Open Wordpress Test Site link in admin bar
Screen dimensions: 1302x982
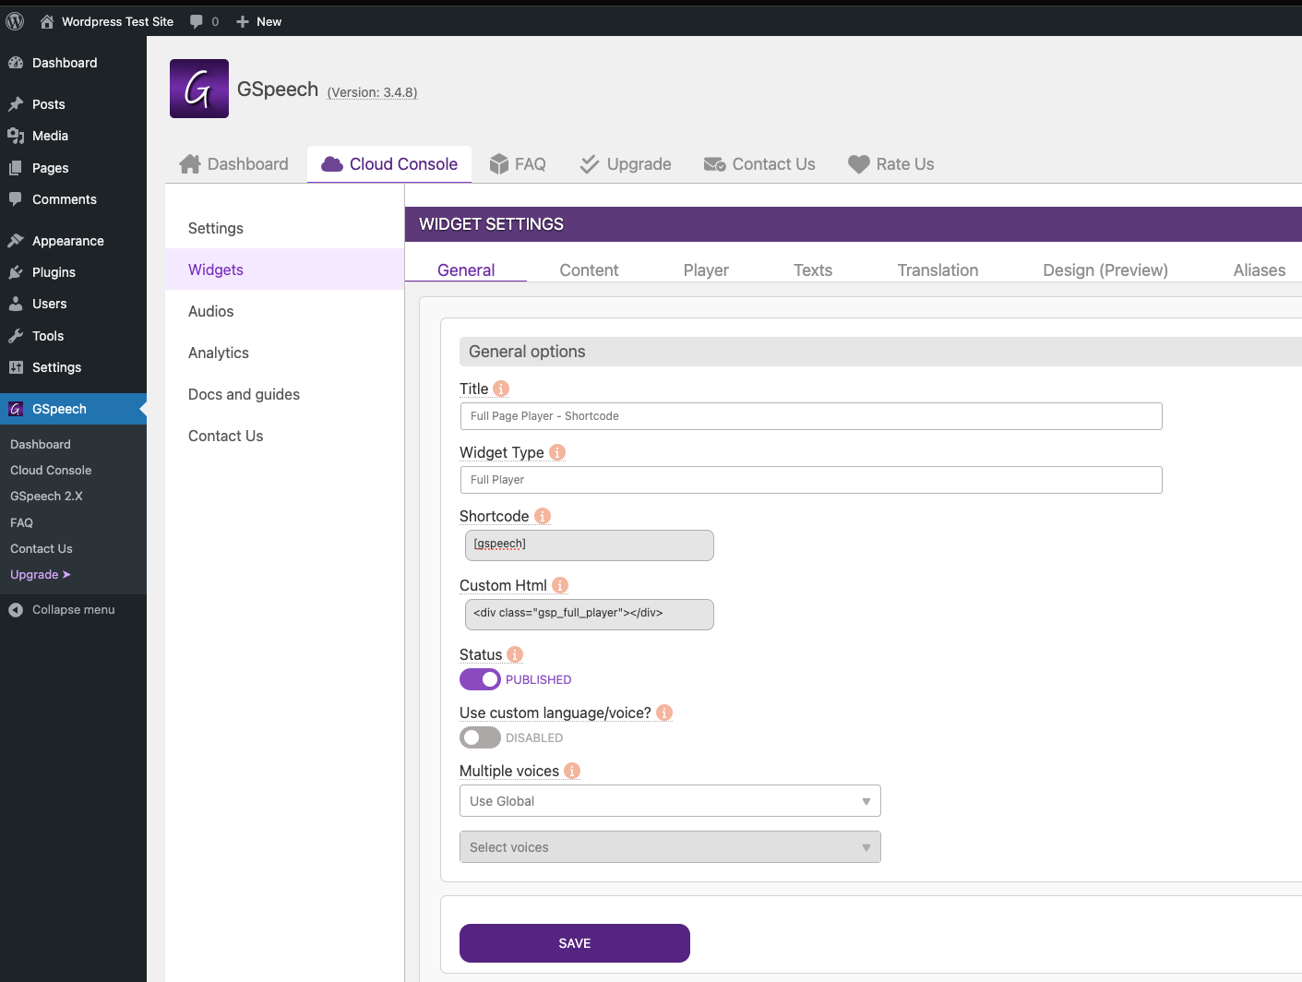point(107,21)
